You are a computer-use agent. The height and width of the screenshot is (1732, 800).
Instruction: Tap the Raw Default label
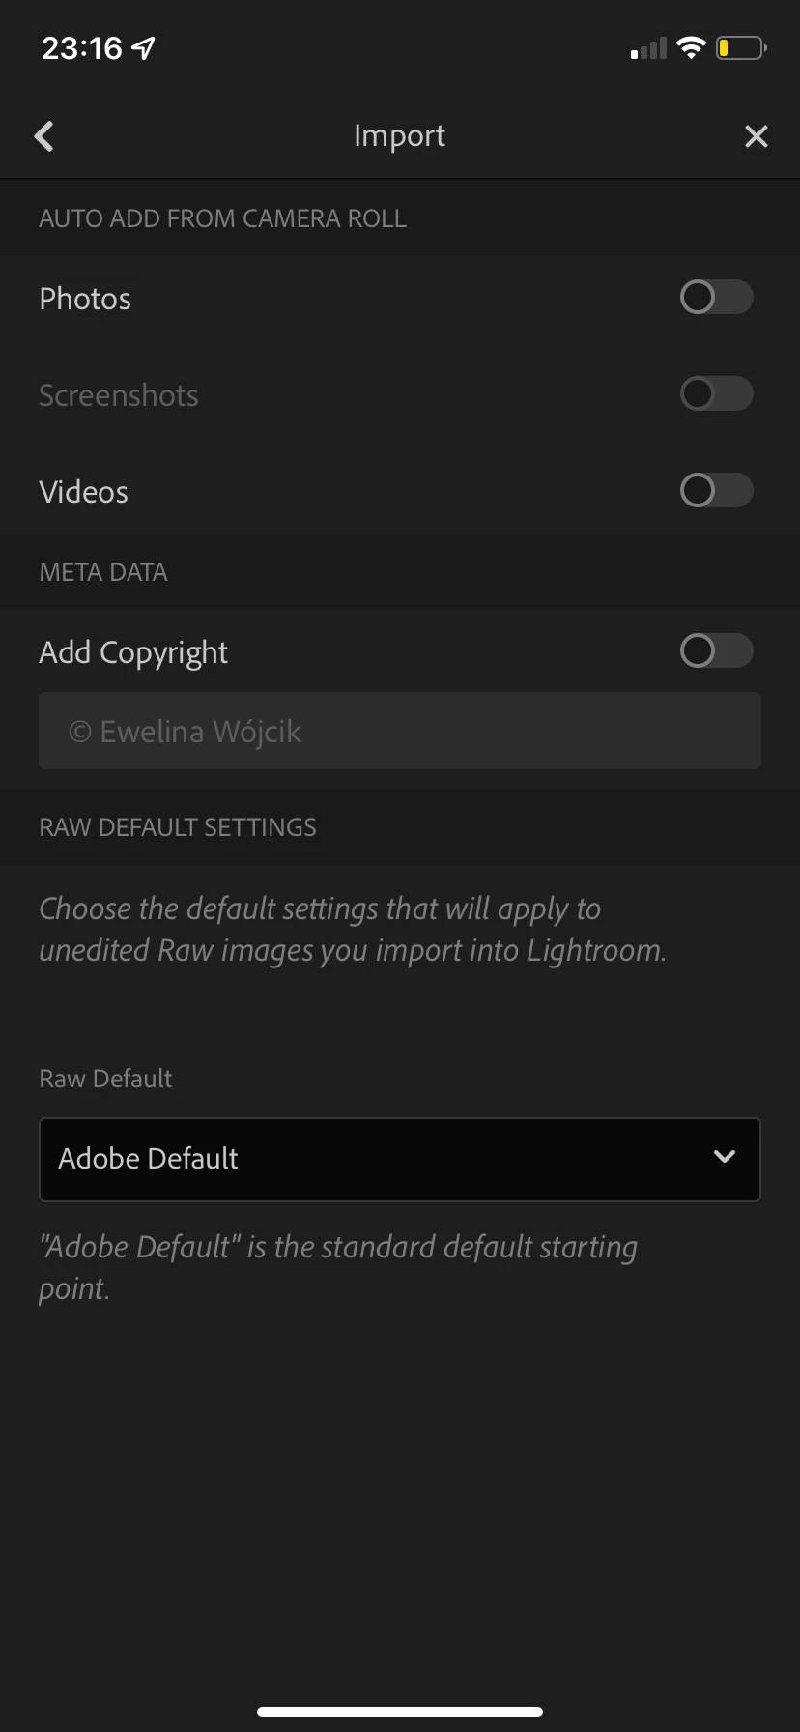click(x=105, y=1079)
